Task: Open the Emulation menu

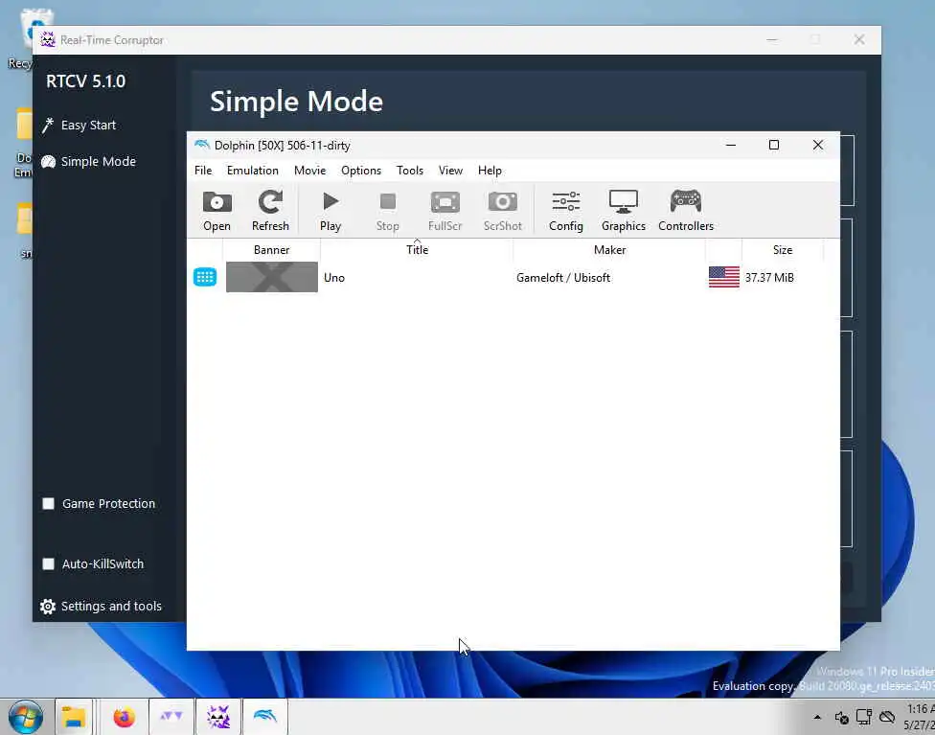Action: [x=252, y=171]
